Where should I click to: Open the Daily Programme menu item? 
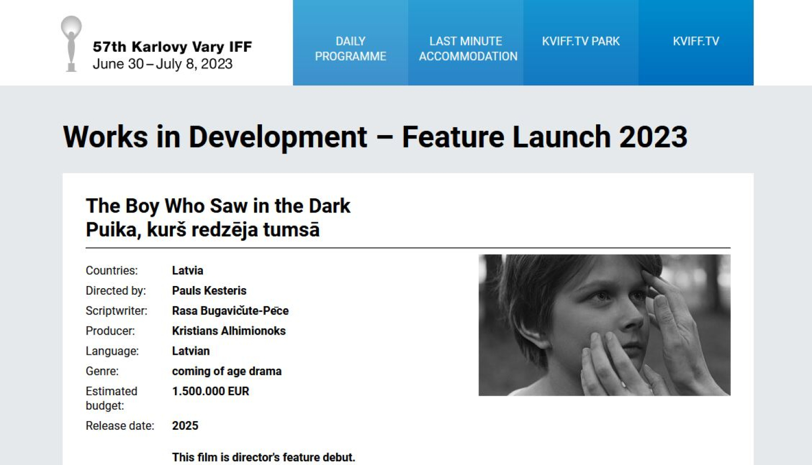click(x=350, y=49)
